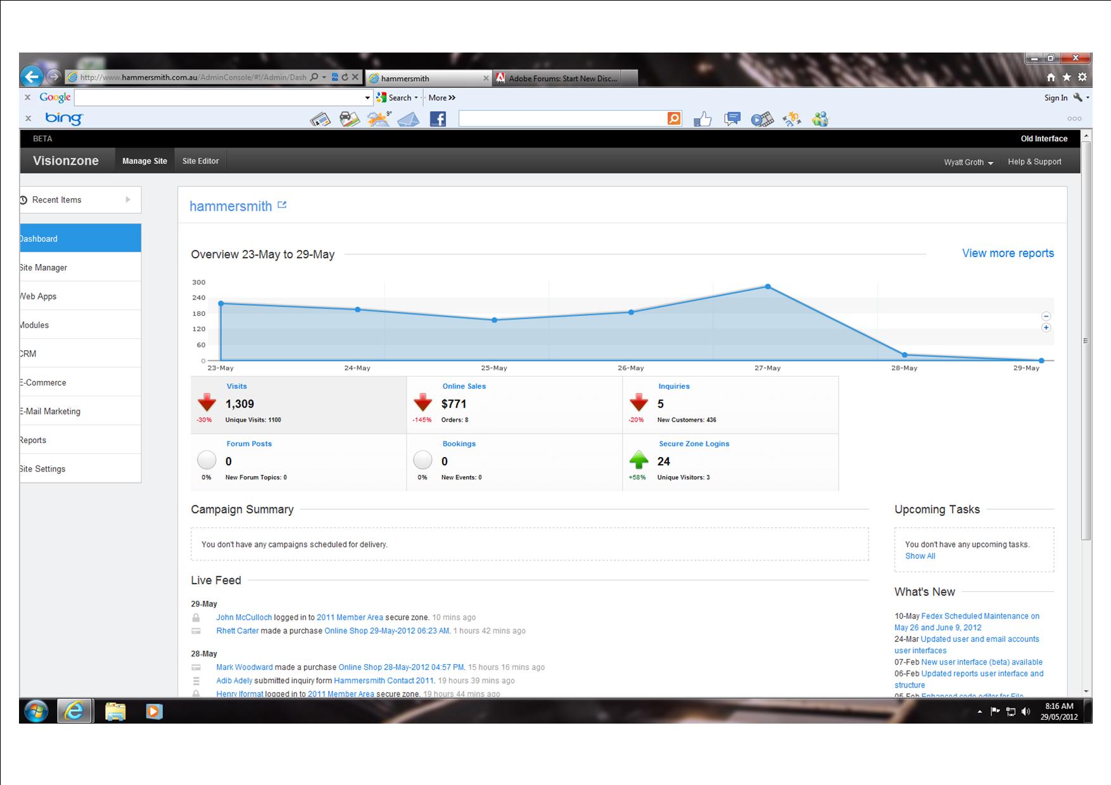Image resolution: width=1111 pixels, height=785 pixels.
Task: Click the thumbs-up Like icon
Action: click(702, 119)
